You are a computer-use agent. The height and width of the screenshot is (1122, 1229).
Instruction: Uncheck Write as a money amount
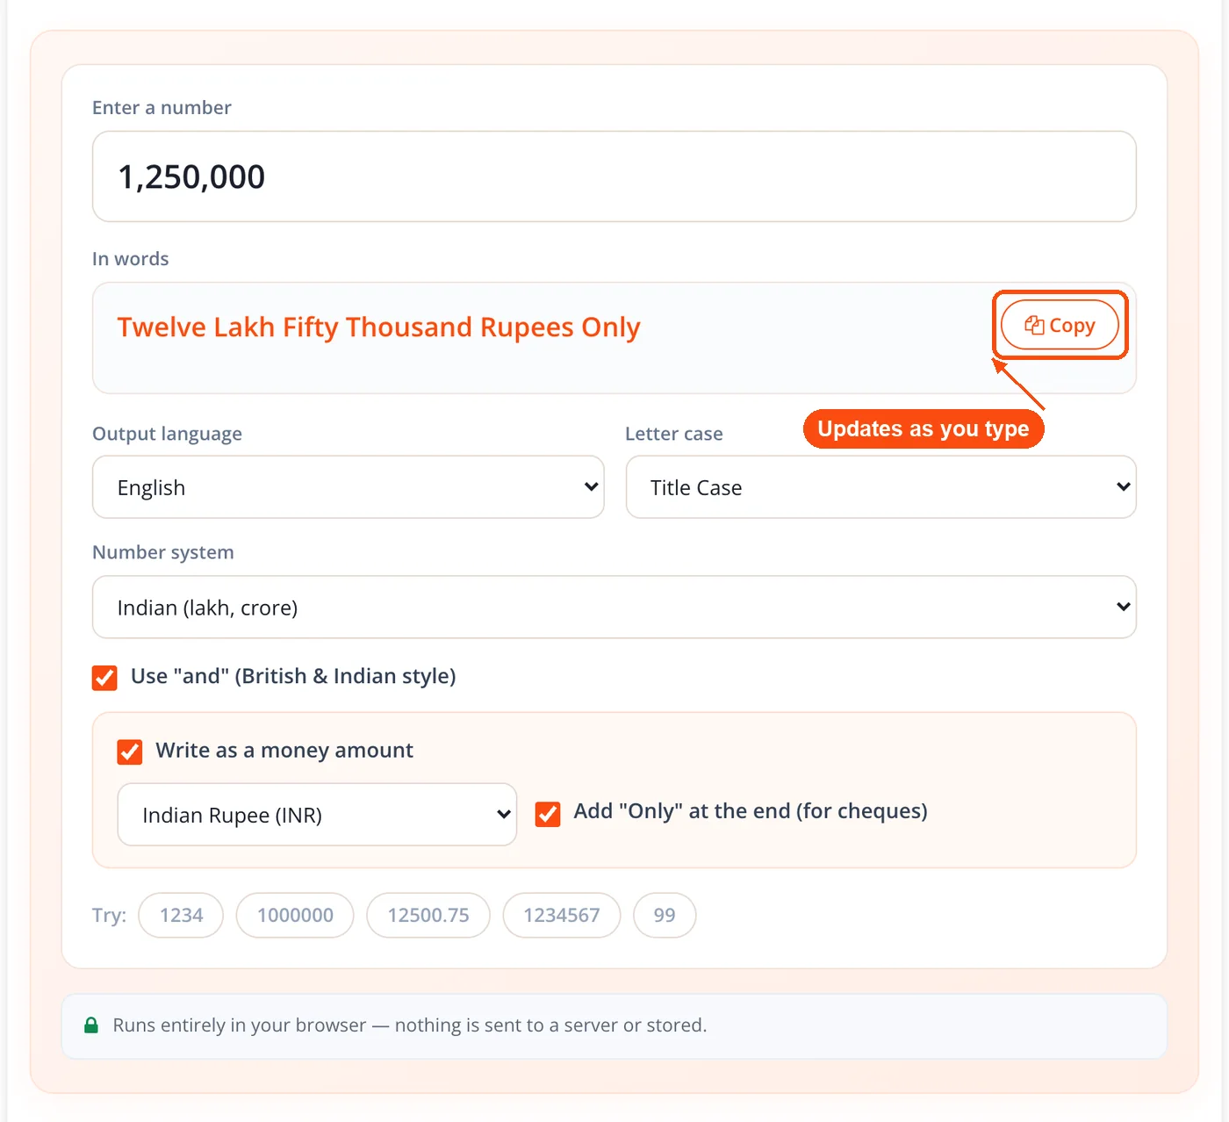[x=130, y=752]
